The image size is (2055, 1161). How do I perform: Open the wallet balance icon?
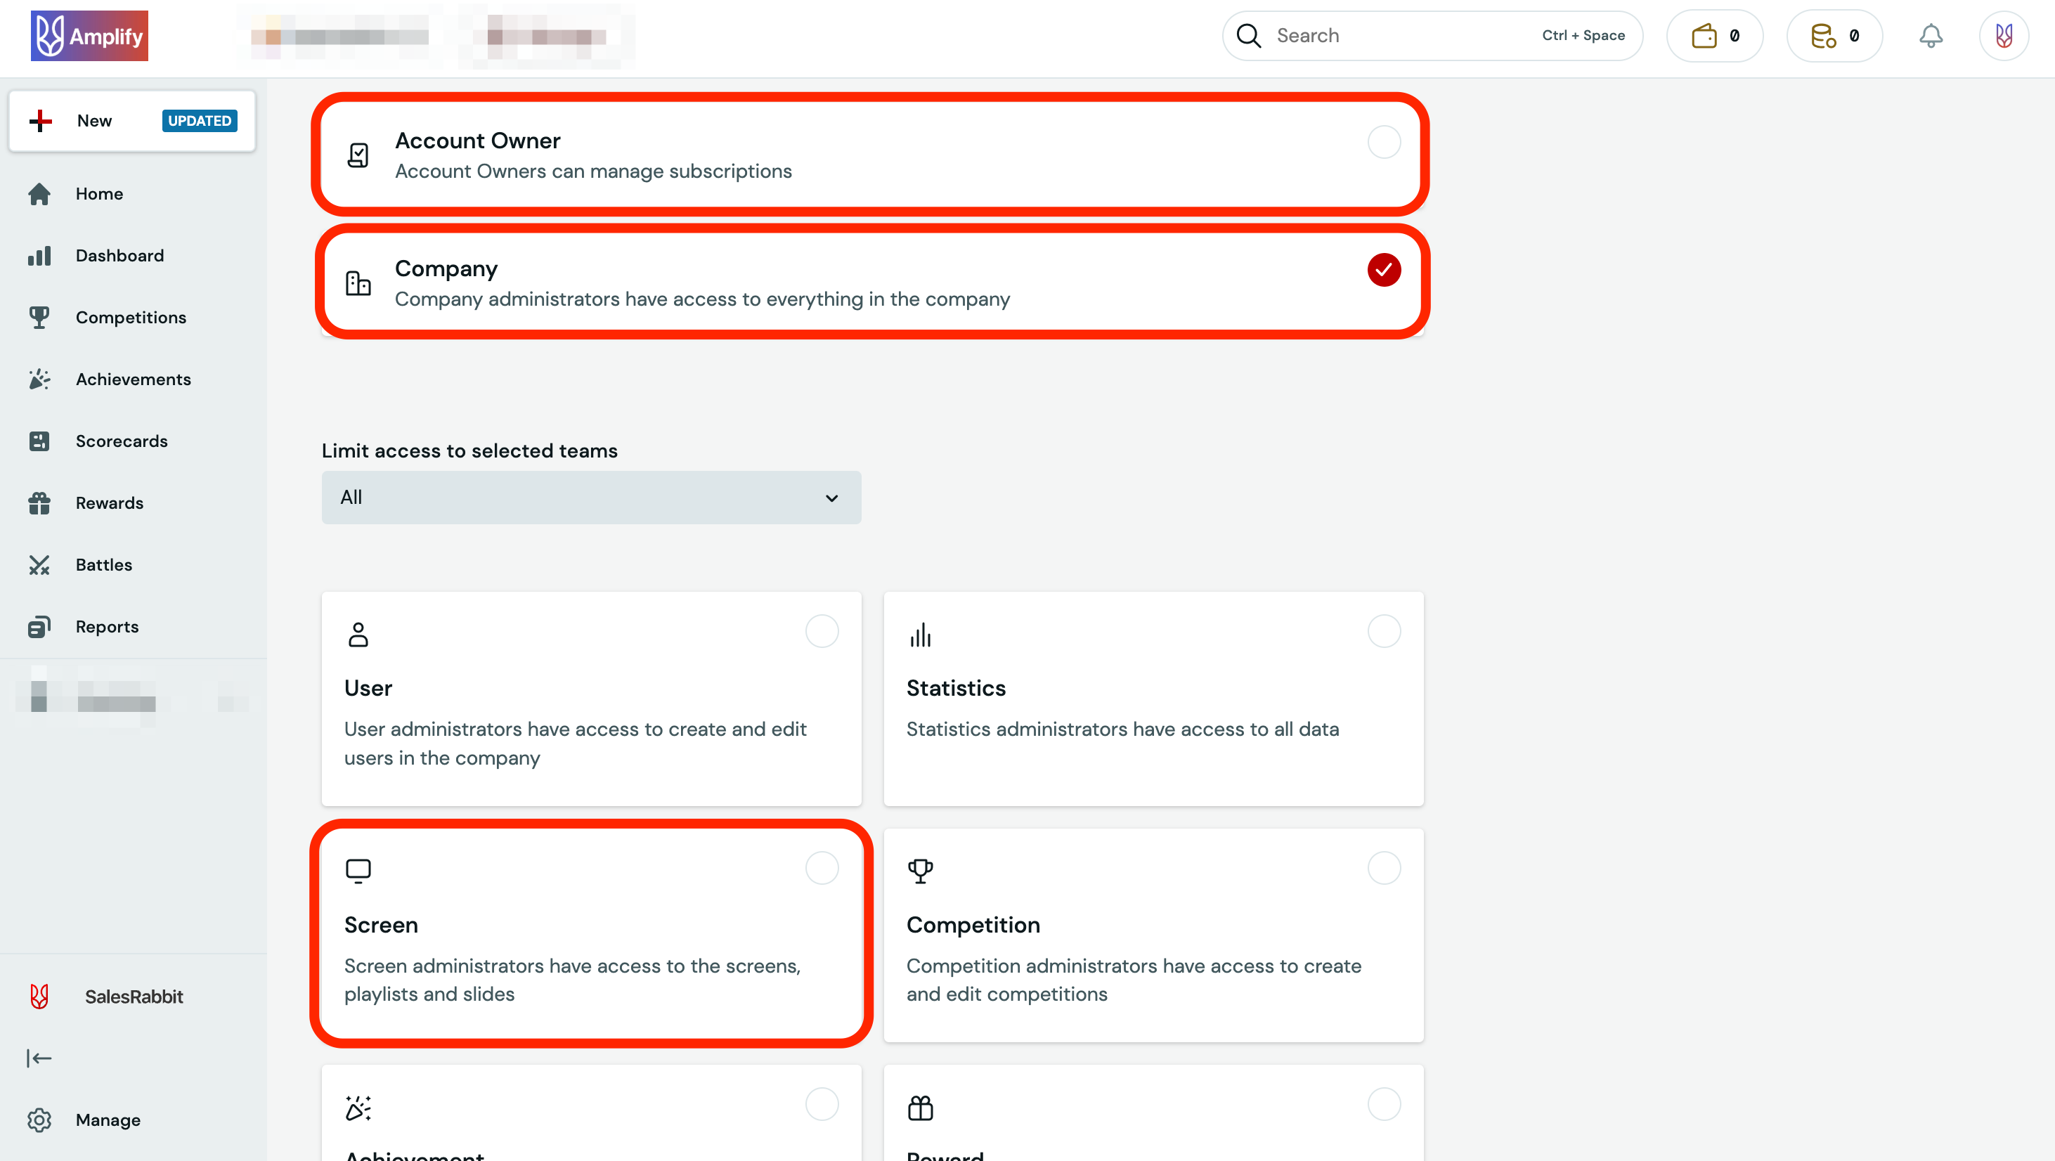click(1704, 36)
